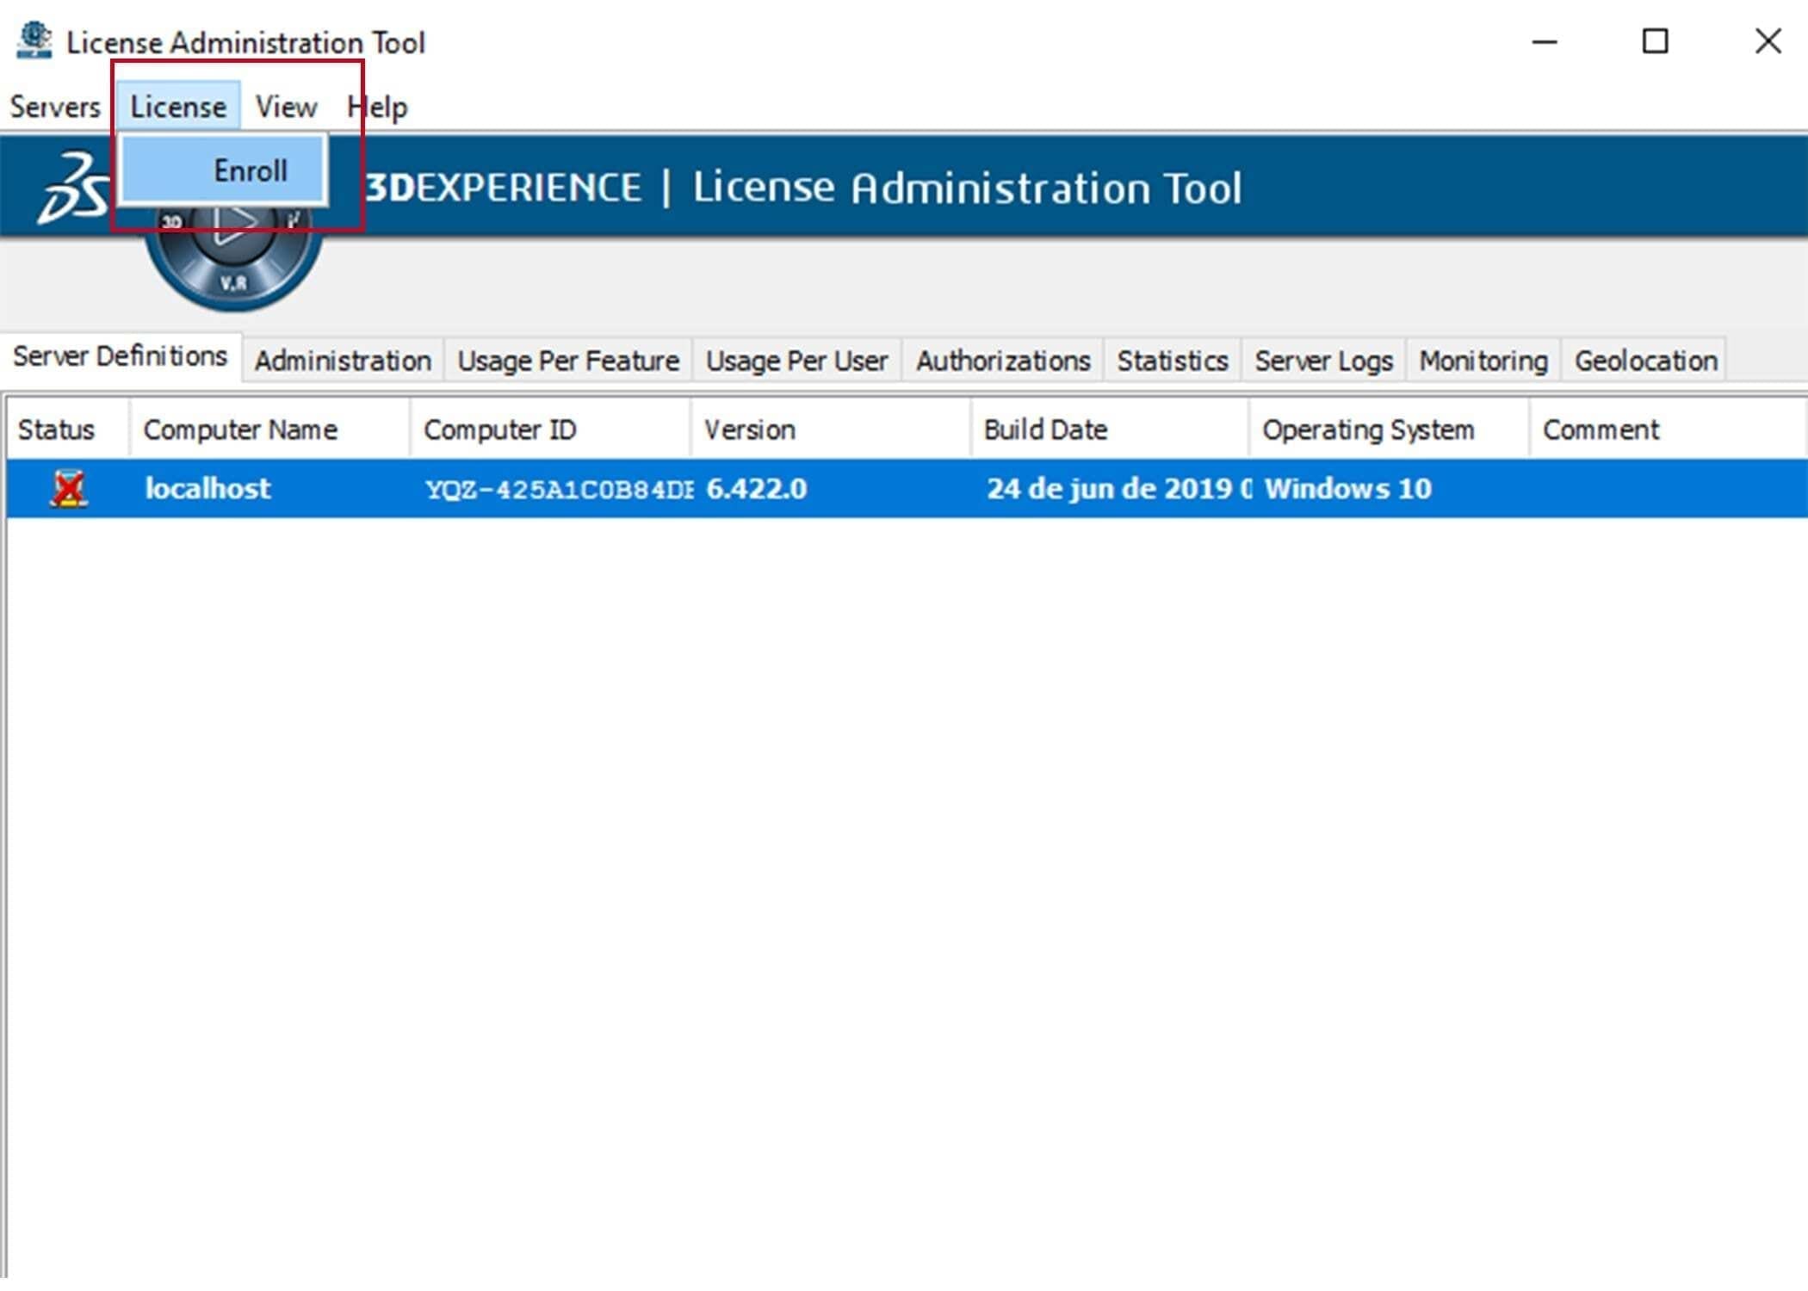The width and height of the screenshot is (1808, 1291).
Task: Go to the Statistics tab
Action: point(1173,361)
